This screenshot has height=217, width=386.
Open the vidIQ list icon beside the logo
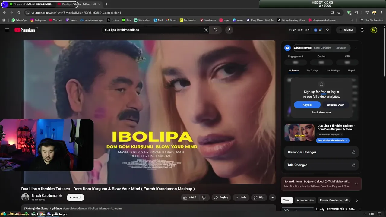pyautogui.click(x=320, y=30)
